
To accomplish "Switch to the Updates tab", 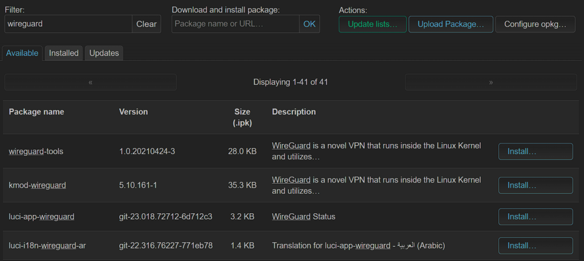I will tap(104, 53).
